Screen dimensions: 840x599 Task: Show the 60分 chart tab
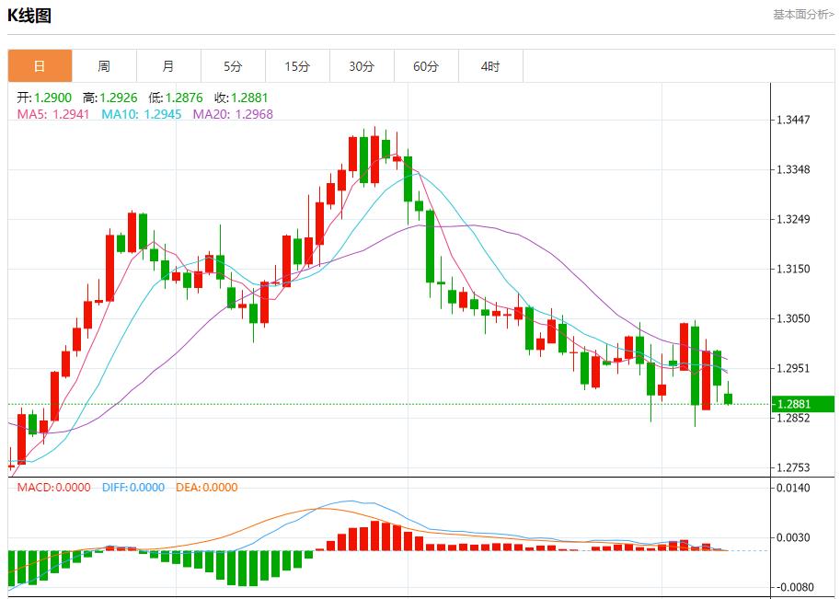point(426,66)
